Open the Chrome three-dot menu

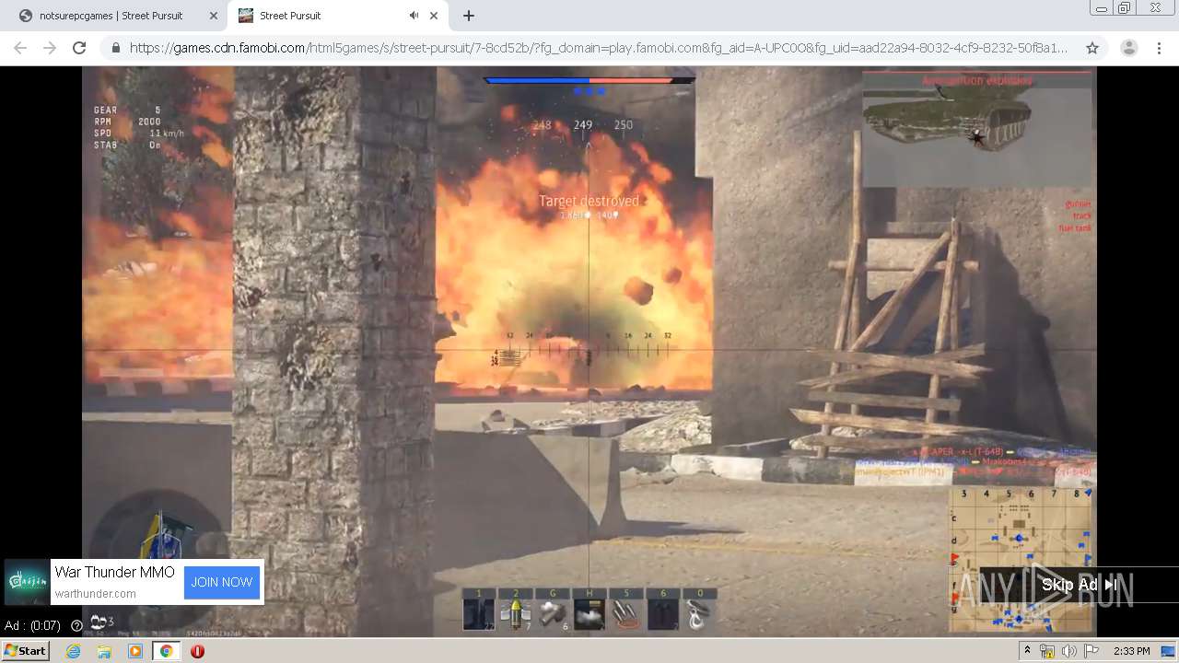(x=1158, y=48)
